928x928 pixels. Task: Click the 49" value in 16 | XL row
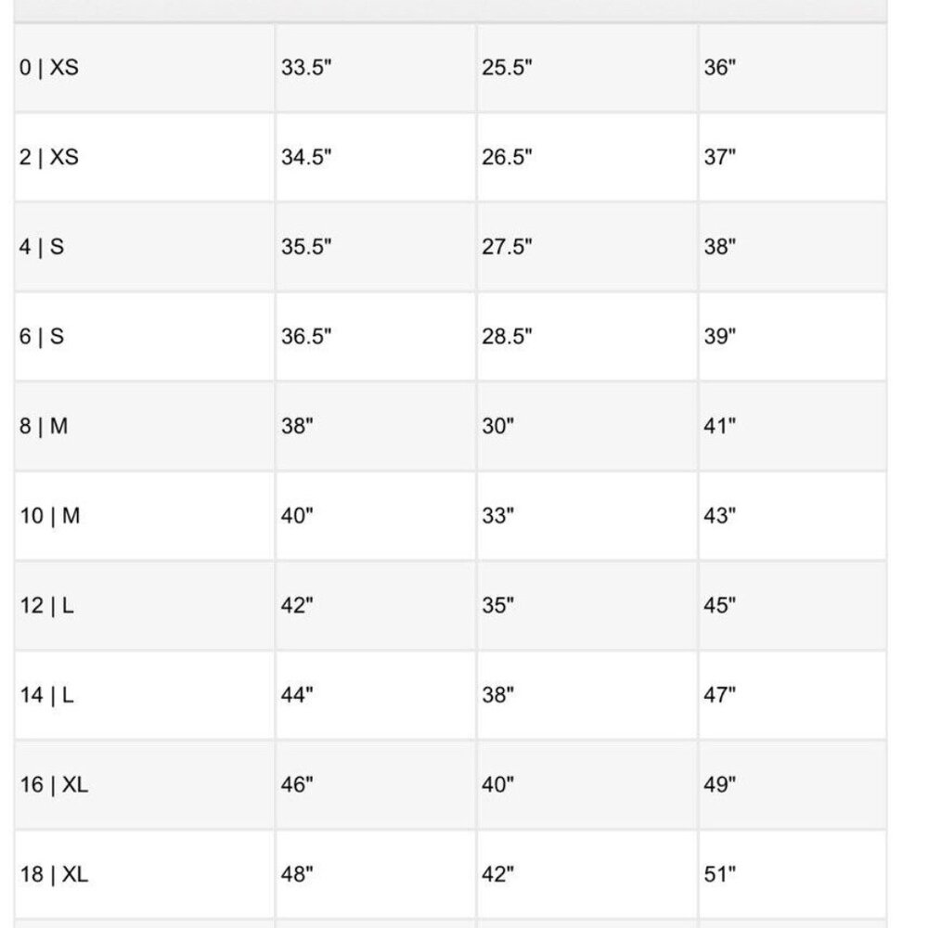pos(720,785)
